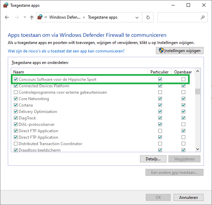Minimize the Toegestane apps window
Screen dimensions: 212x205
click(x=173, y=5)
